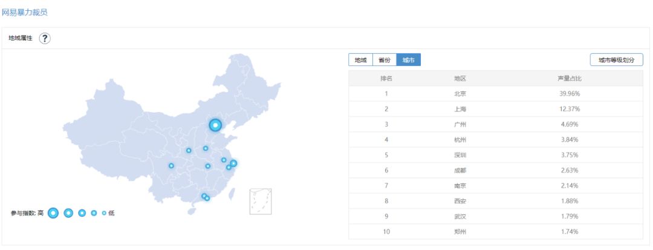Image resolution: width=653 pixels, height=250 pixels.
Task: Click the 声量占比 column header
Action: 569,79
